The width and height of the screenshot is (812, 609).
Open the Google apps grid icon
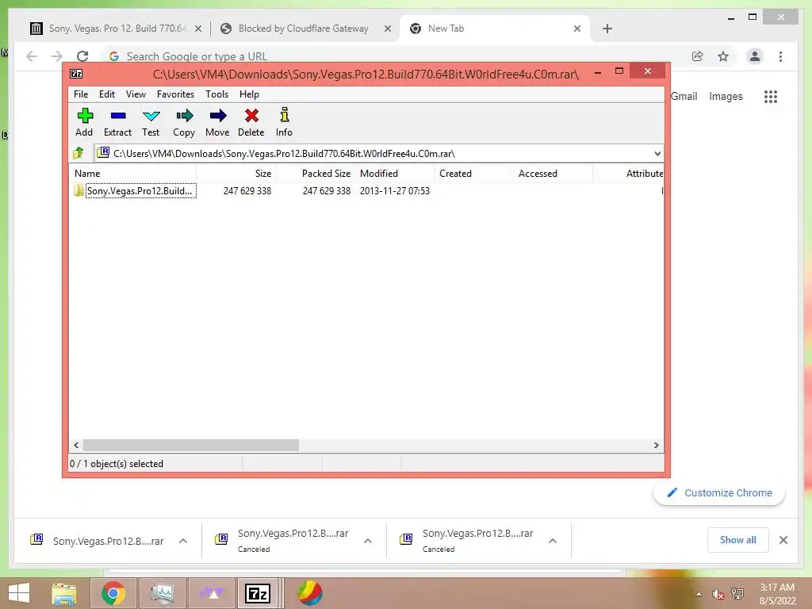(771, 96)
